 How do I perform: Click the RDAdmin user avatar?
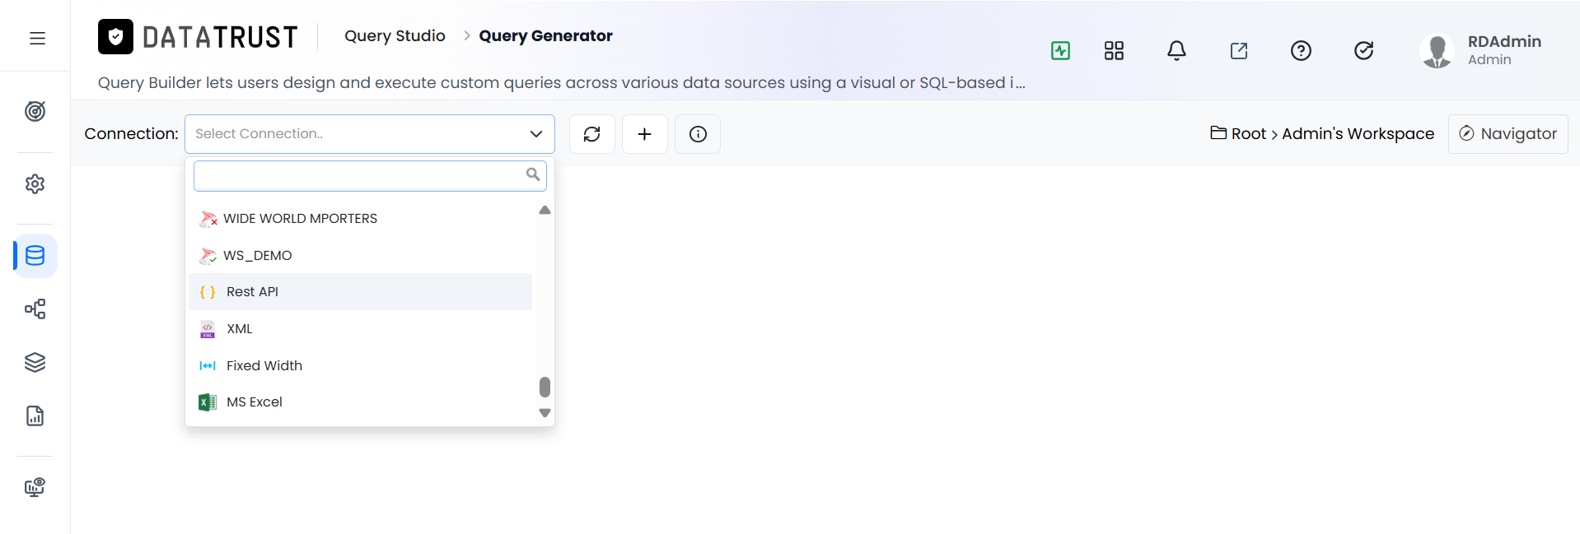pos(1437,51)
